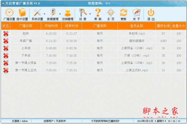This screenshot has height=124, width=187.
Task: Expand the 注册 dropdown arrow
Action: click(90, 14)
